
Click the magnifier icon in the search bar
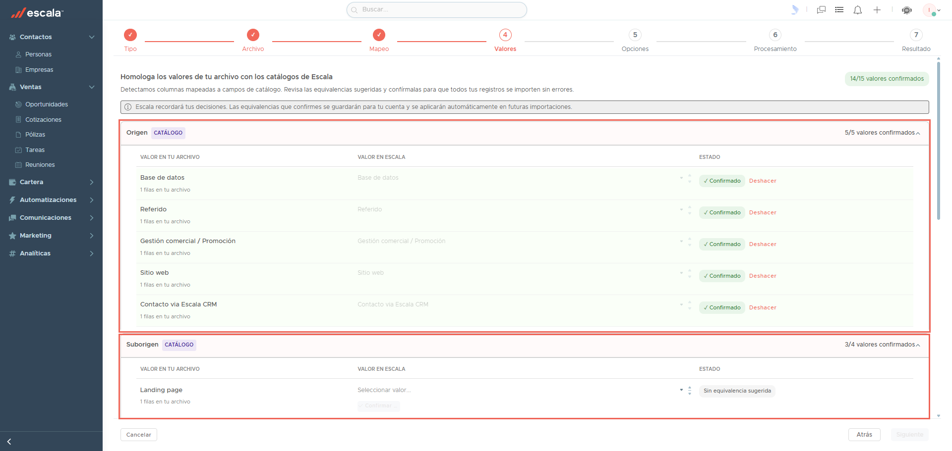tap(355, 10)
